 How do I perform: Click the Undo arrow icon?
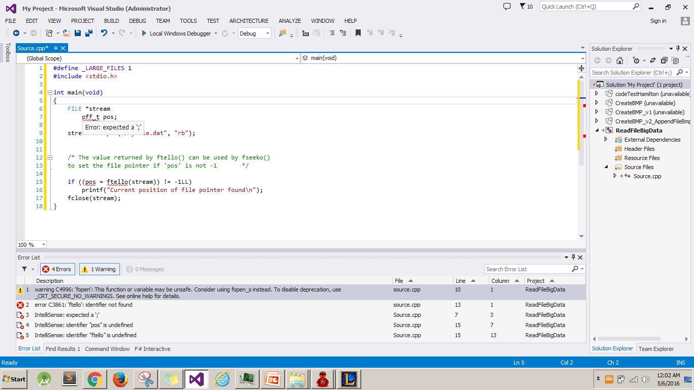tap(104, 33)
